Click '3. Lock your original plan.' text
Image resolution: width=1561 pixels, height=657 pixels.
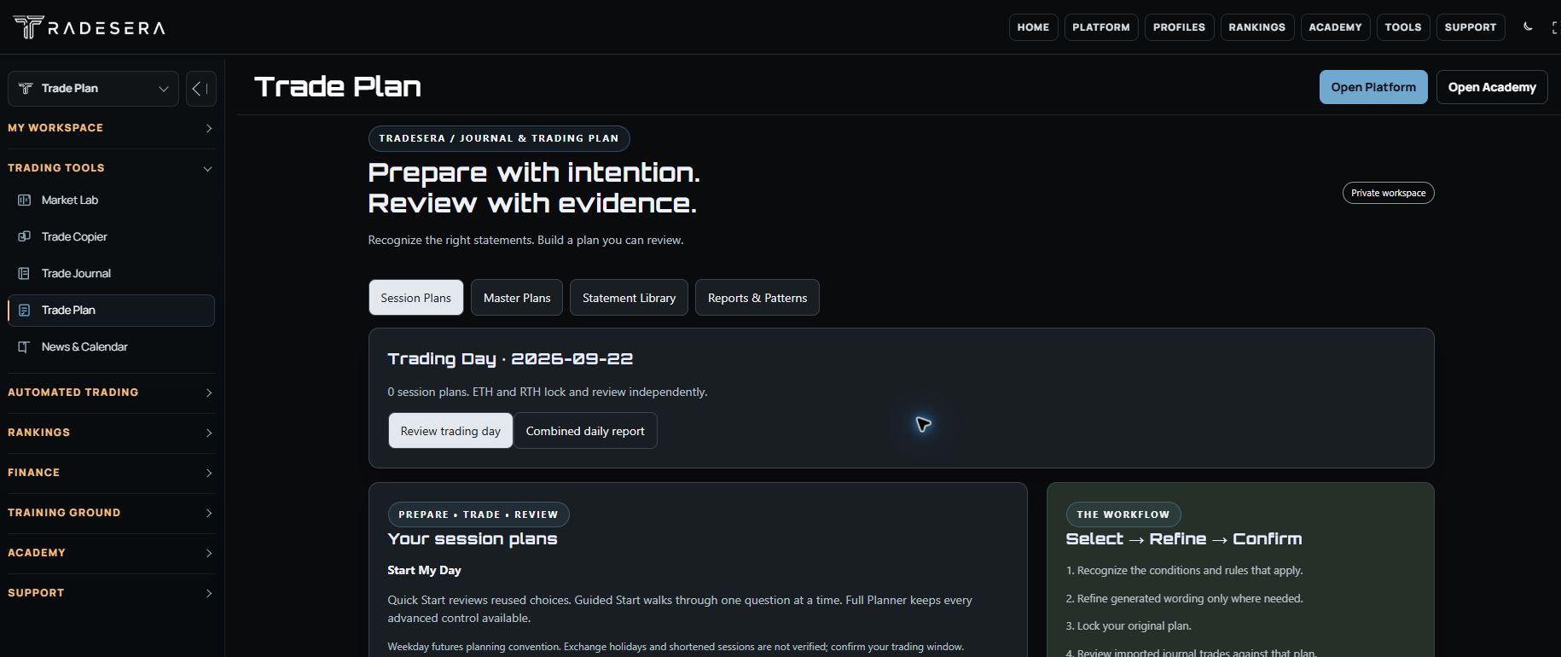point(1129,626)
